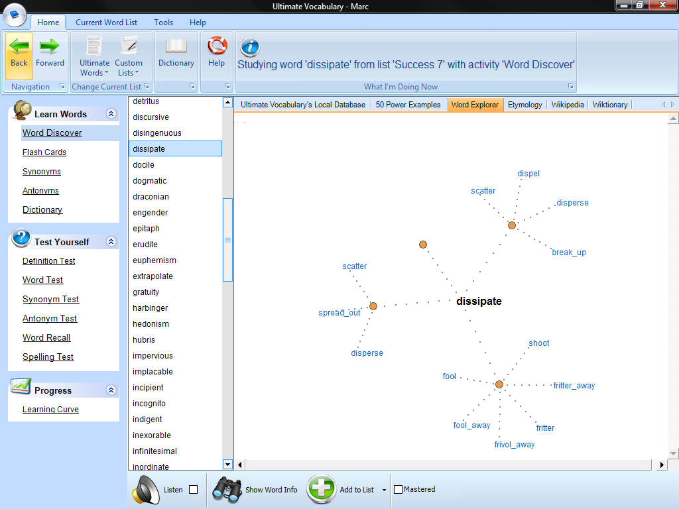Open the Current Word List tab
This screenshot has width=679, height=509.
point(107,23)
